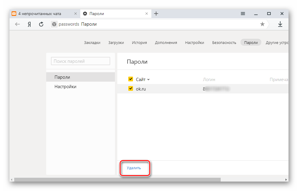
Task: Open Yandex home via the Я icon
Action: click(x=29, y=24)
